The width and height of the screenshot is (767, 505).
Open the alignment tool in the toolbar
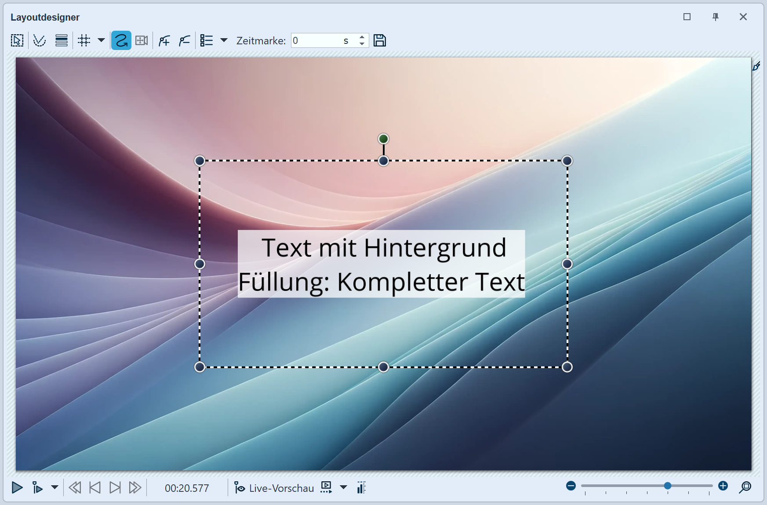[x=61, y=40]
